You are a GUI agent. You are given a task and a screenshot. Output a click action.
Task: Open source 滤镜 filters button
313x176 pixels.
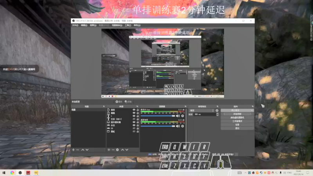coord(128,102)
